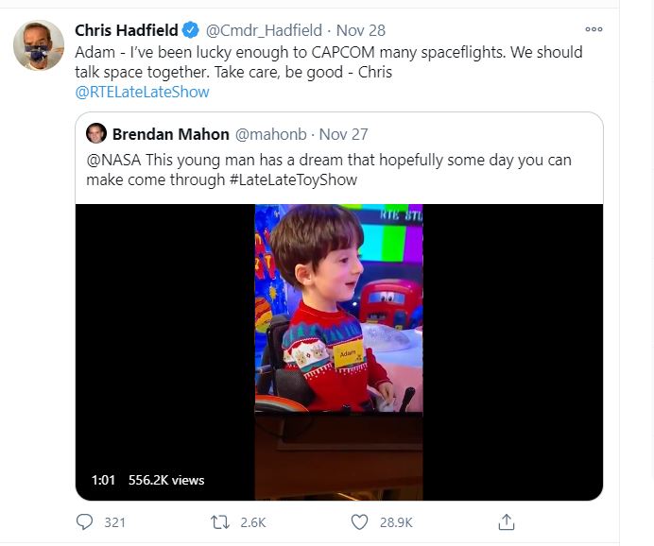This screenshot has height=546, width=654.
Task: Play the embedded video of Adam
Action: coord(338,351)
